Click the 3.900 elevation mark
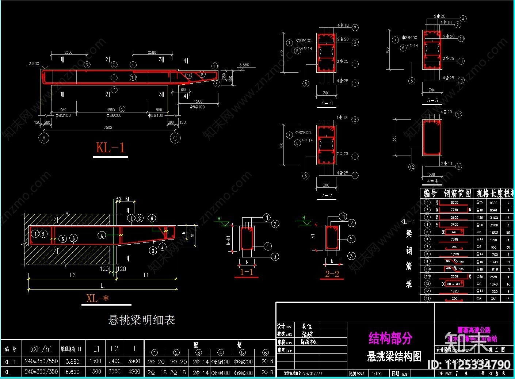 point(34,64)
